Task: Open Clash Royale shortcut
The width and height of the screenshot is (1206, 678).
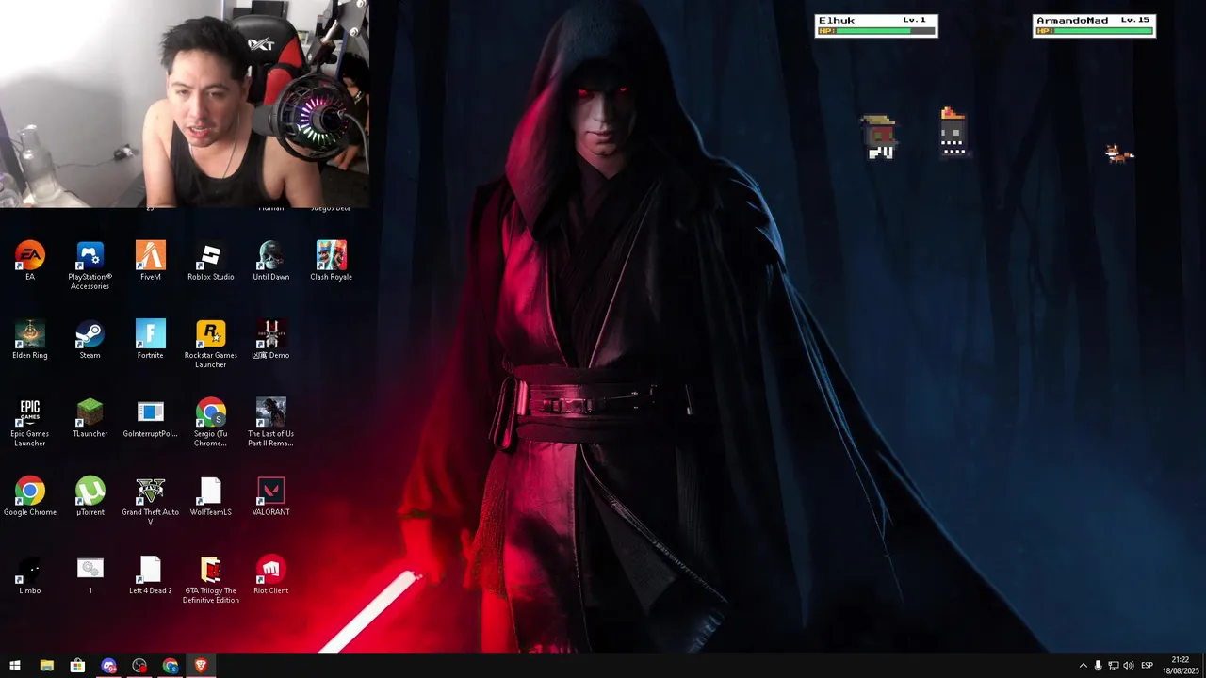Action: [332, 261]
